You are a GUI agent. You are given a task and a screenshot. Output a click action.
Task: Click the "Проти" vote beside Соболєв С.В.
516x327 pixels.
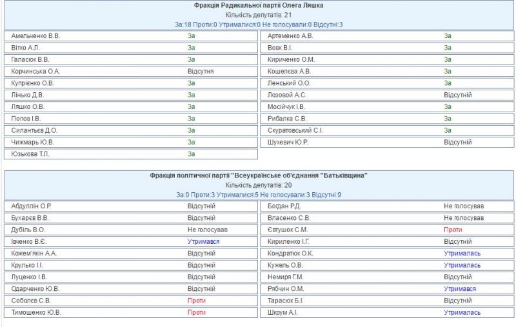coord(197,301)
